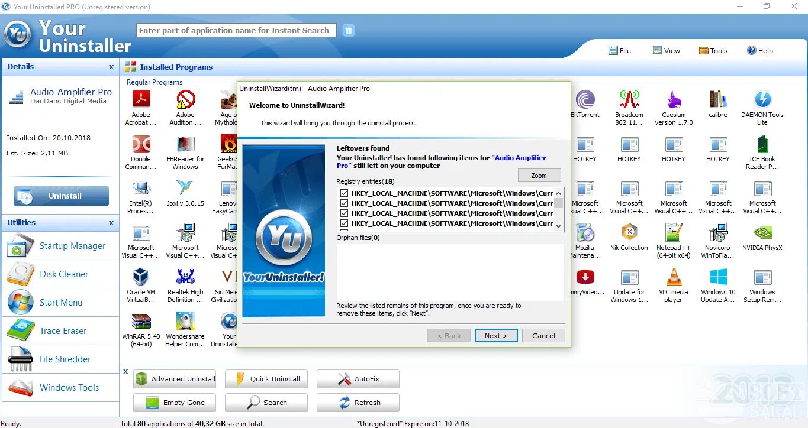The image size is (808, 428).
Task: Click Uninstall button in Details
Action: click(x=62, y=196)
